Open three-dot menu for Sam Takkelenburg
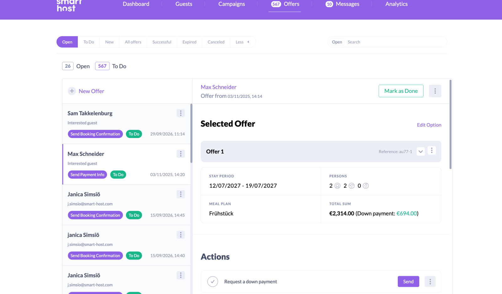The height and width of the screenshot is (294, 502). click(181, 113)
